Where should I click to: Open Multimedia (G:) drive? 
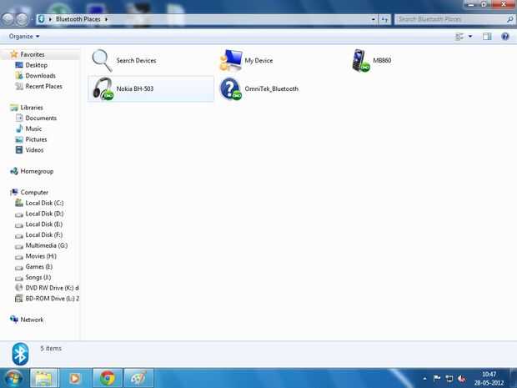click(x=47, y=245)
